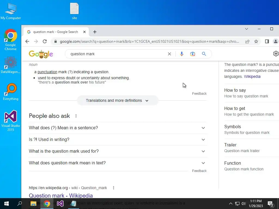The image size is (279, 209).
Task: Share this page via address bar icon
Action: click(247, 41)
